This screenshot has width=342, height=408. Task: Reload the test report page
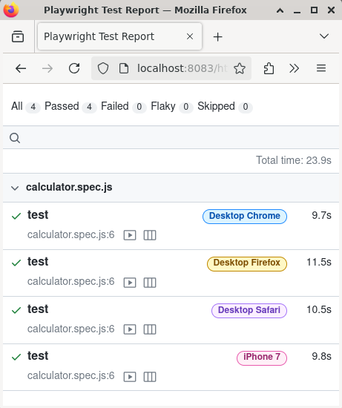pyautogui.click(x=74, y=68)
